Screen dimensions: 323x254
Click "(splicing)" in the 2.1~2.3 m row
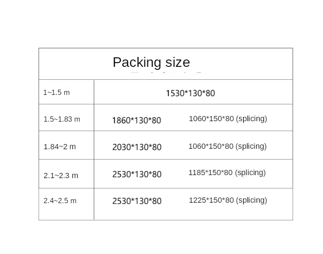(x=250, y=172)
